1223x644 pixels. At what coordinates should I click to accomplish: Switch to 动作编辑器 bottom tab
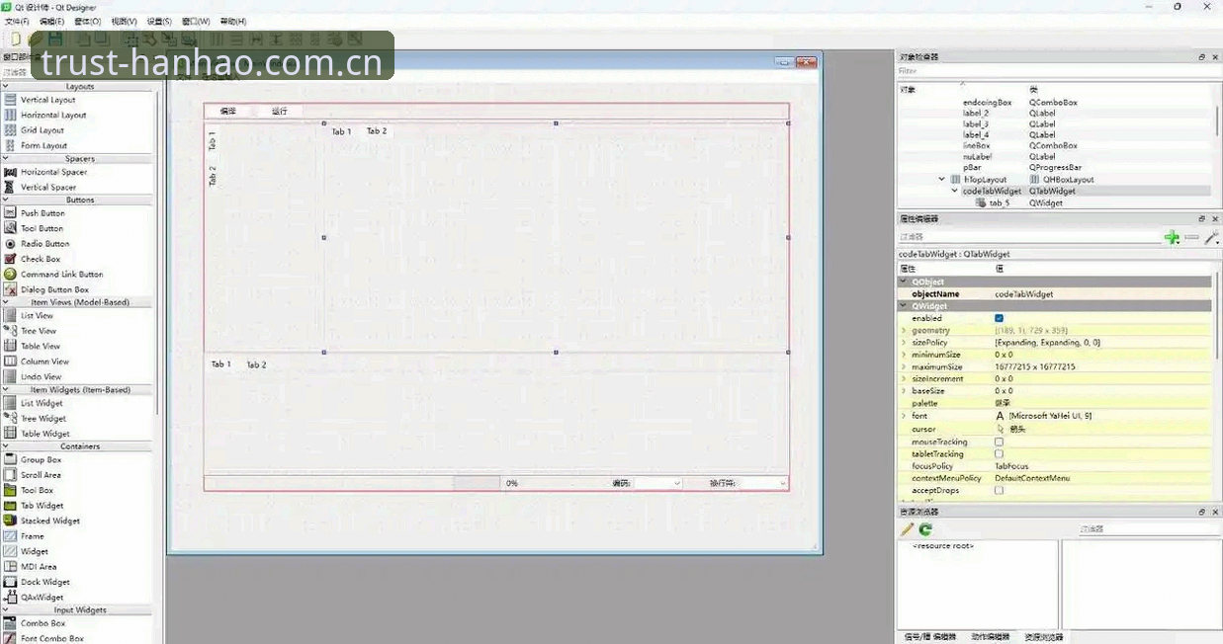990,637
